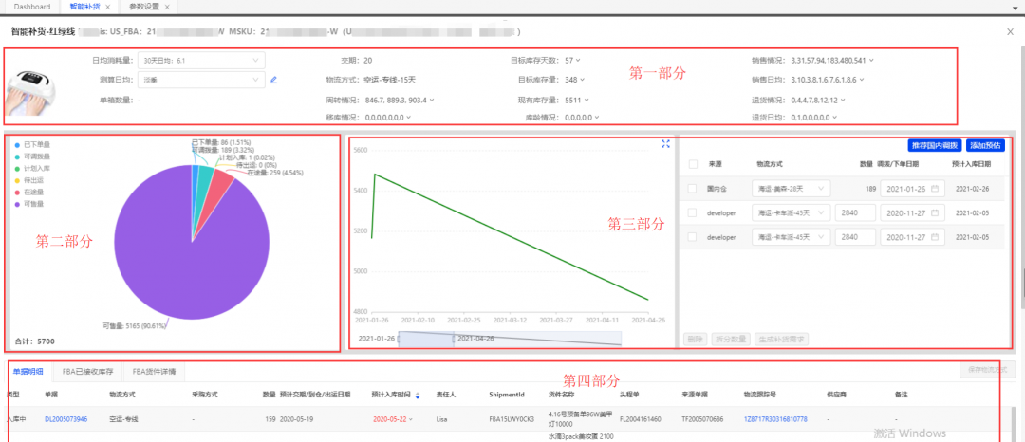
Task: Open calendar icon for 2021-01-26 date field
Action: pos(936,189)
